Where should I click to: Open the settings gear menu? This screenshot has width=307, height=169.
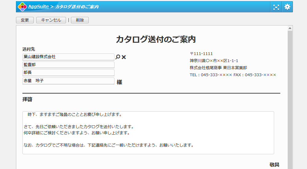coord(287,7)
